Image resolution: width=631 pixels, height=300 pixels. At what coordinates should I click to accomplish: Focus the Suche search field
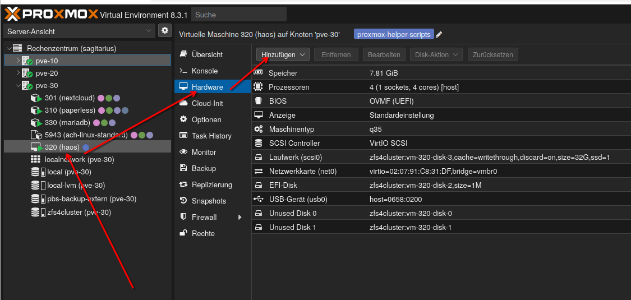pos(238,15)
